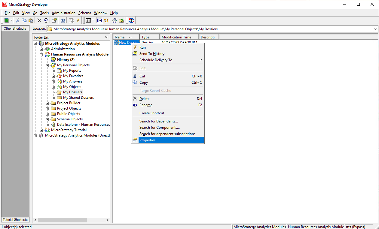Select MicroStrategy Analytics Modules (Direct) tree item
The width and height of the screenshot is (379, 229).
tap(77, 135)
